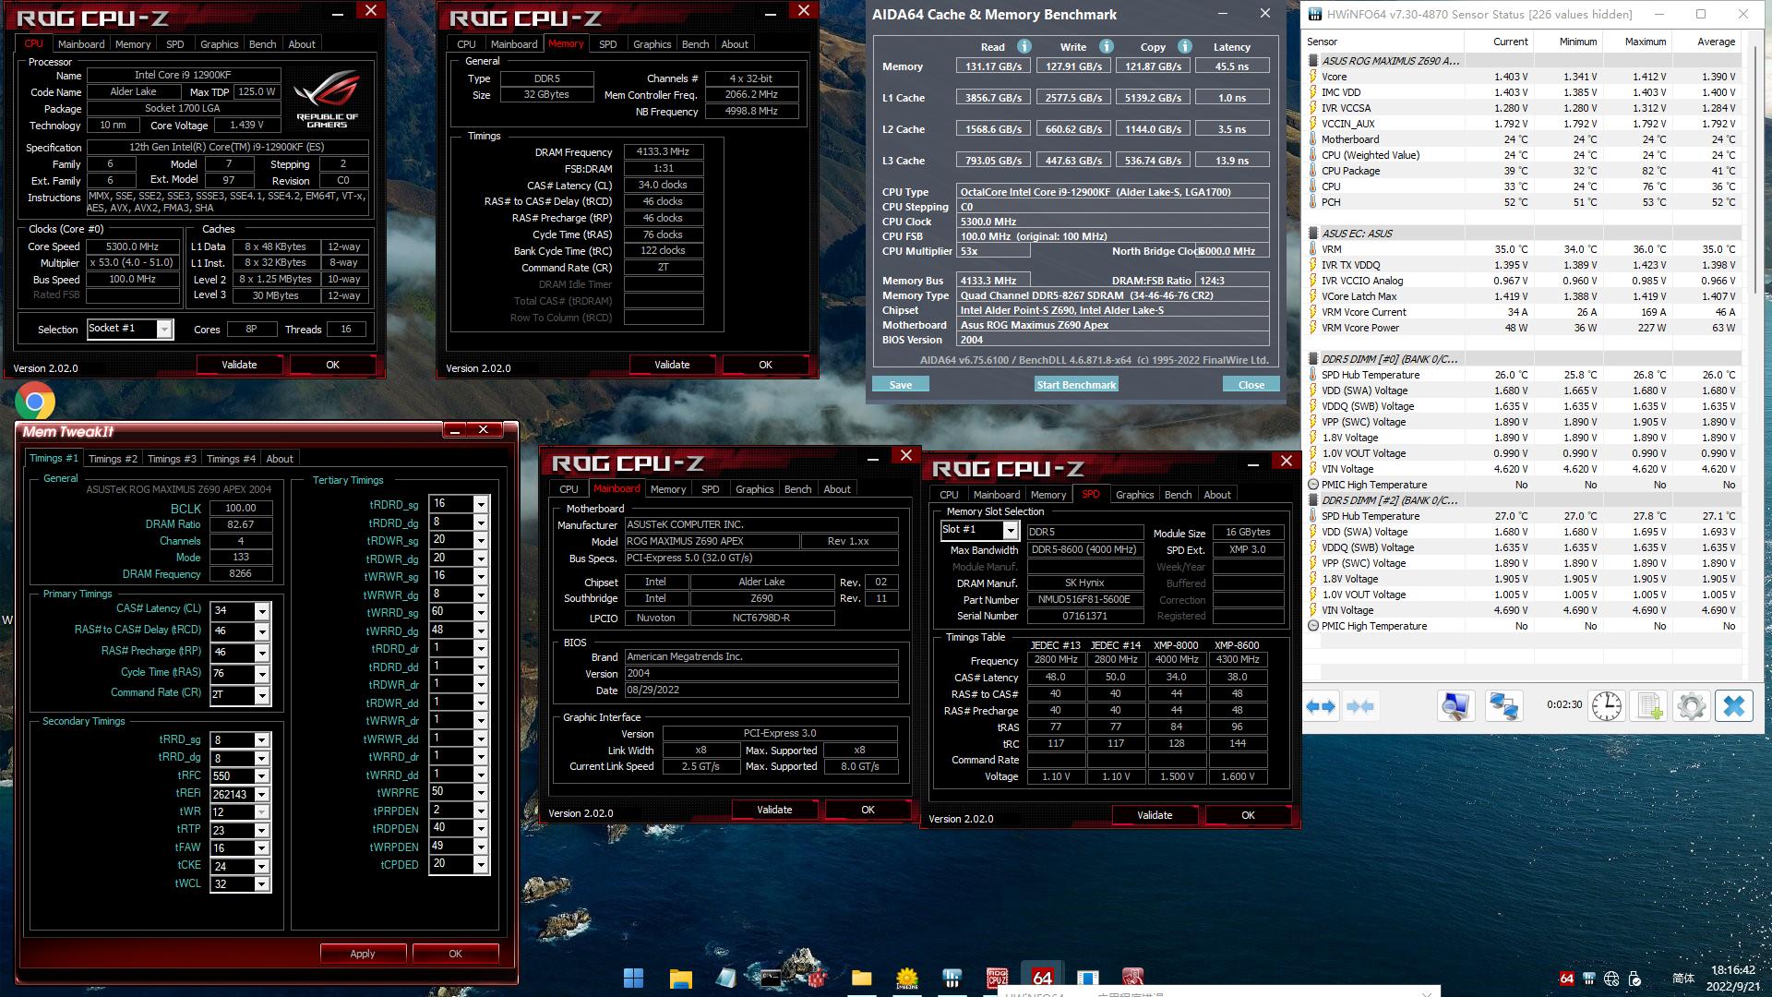The image size is (1772, 997).
Task: Click HWiNFO blue X close sensors icon
Action: (1733, 707)
